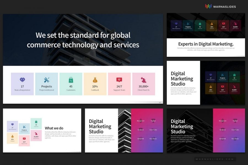
Task: Click the globe icon next to Global CDN
Action: [222, 138]
